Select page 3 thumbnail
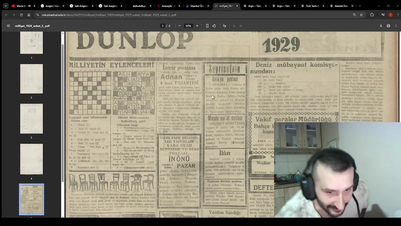Screen dimensions: 401x226 [x=31, y=119]
